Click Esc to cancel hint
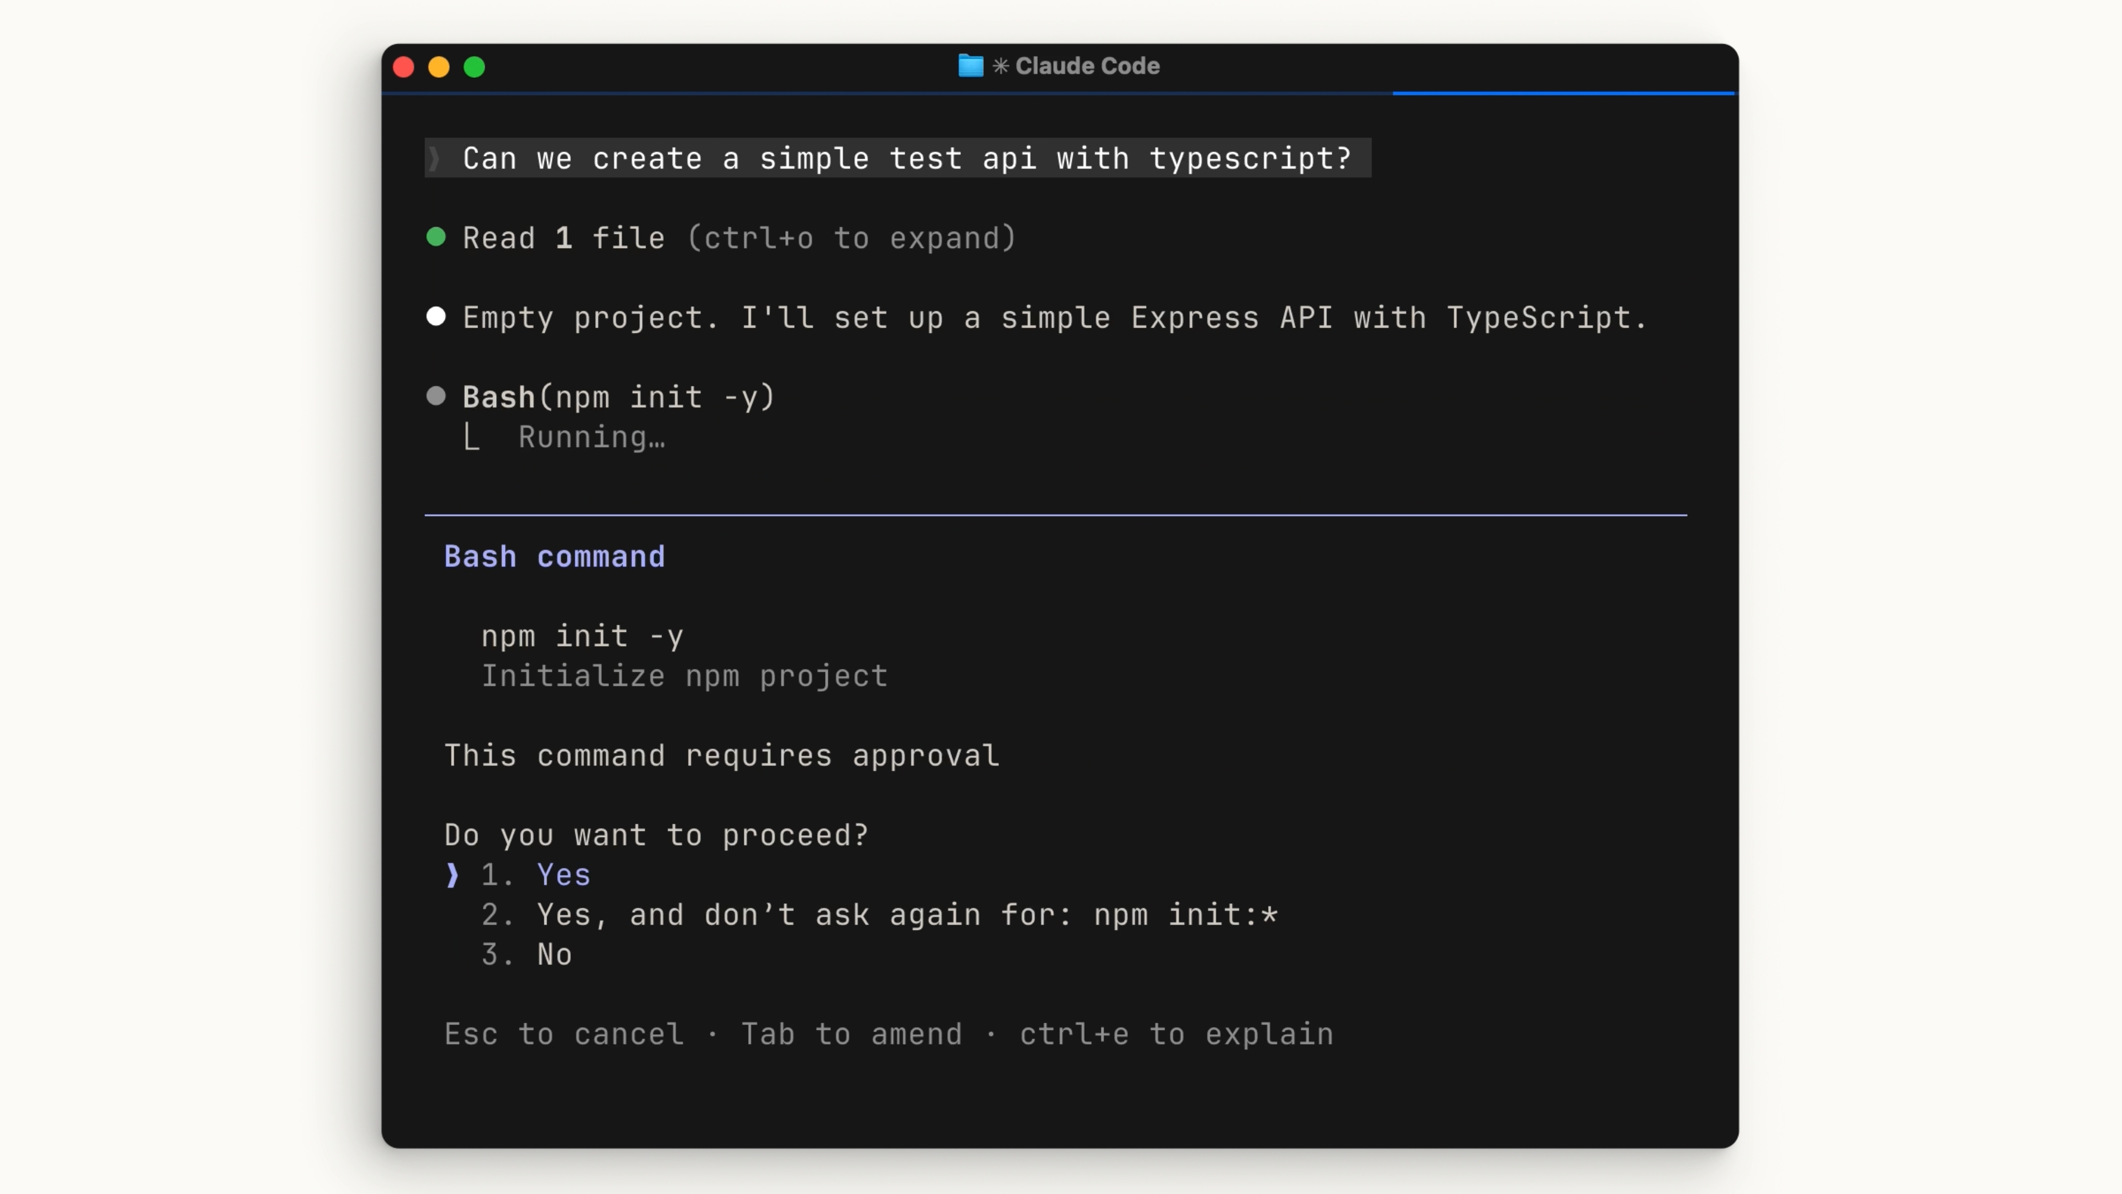Screen dimensions: 2122x1194 pyautogui.click(x=564, y=1034)
